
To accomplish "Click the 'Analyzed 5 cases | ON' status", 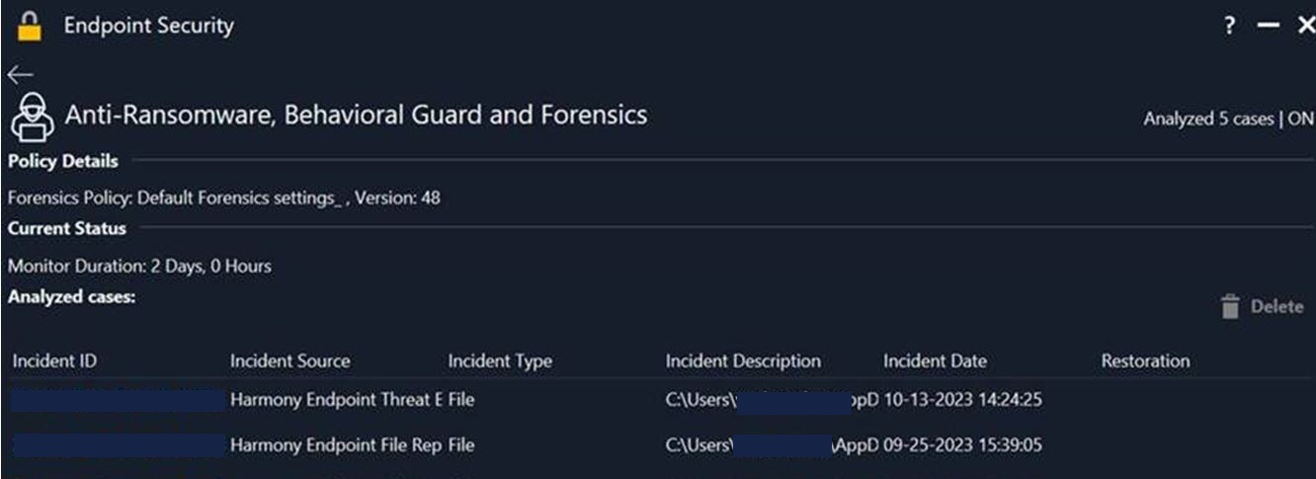I will pyautogui.click(x=1229, y=120).
